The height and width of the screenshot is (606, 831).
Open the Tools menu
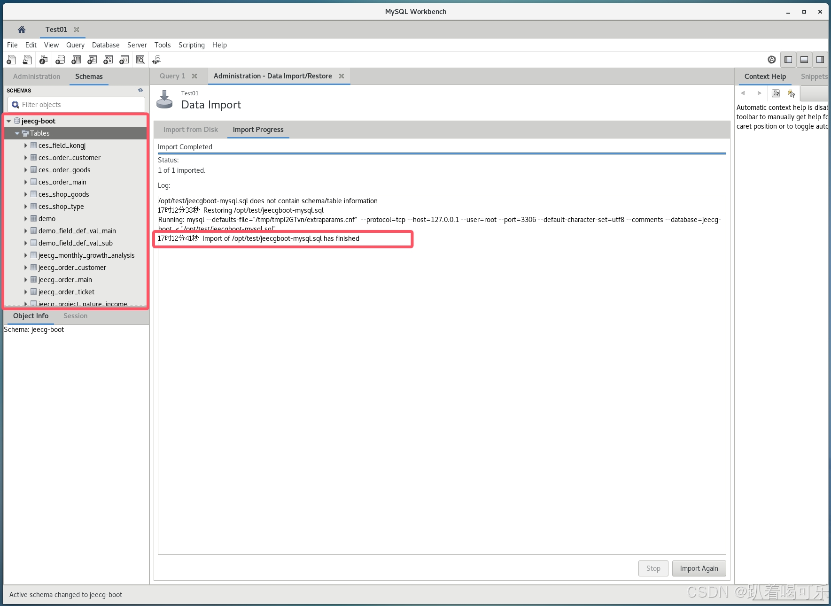click(163, 45)
